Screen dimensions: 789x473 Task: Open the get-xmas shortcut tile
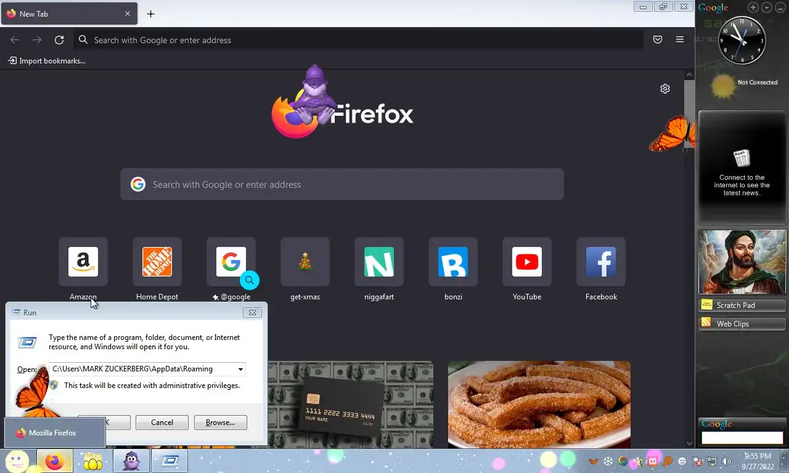click(305, 262)
